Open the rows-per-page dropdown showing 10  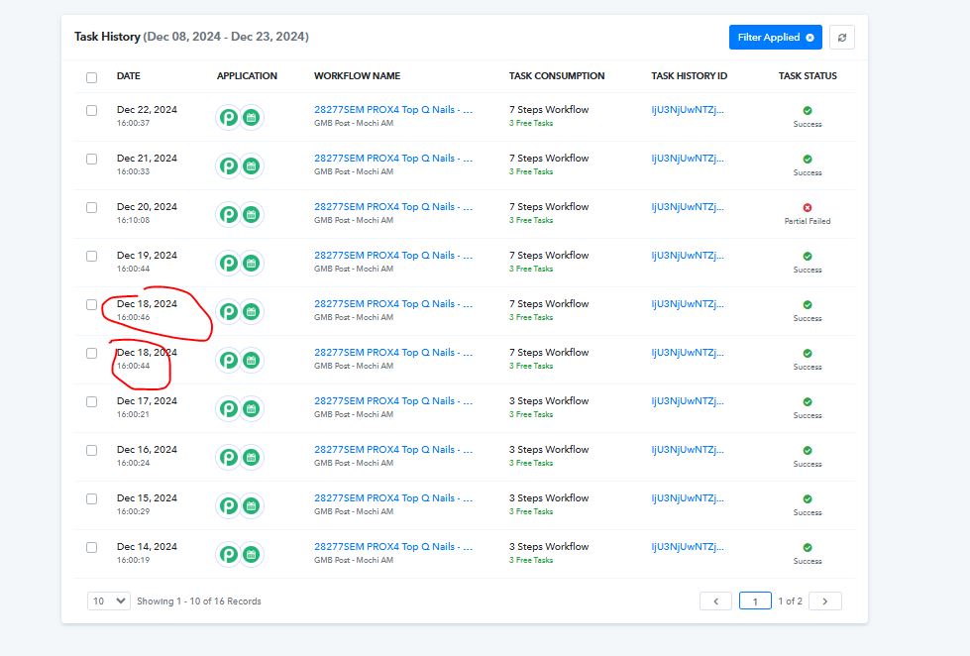point(109,601)
